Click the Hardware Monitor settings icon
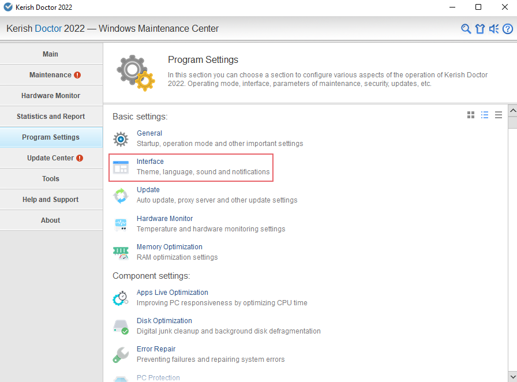 tap(121, 224)
